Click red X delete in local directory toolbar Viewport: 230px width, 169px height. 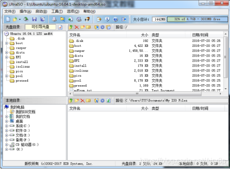83,100
